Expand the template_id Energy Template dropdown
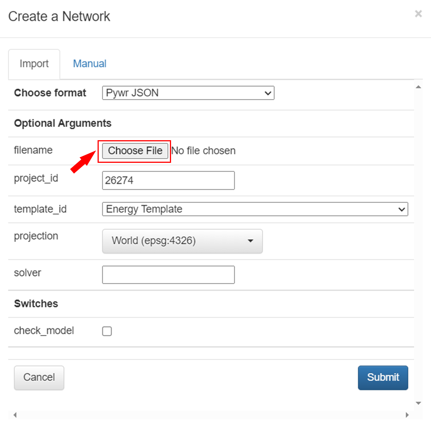This screenshot has width=431, height=424. point(255,209)
